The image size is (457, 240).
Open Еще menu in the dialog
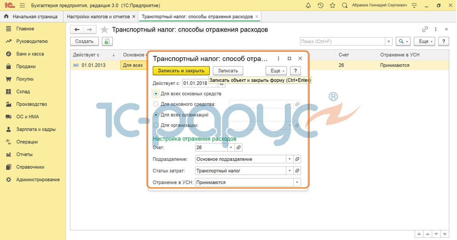click(276, 71)
